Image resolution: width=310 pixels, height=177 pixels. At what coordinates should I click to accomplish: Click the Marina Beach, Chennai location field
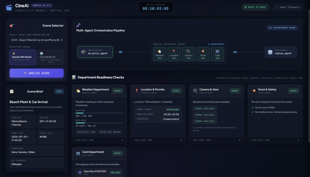click(23, 121)
